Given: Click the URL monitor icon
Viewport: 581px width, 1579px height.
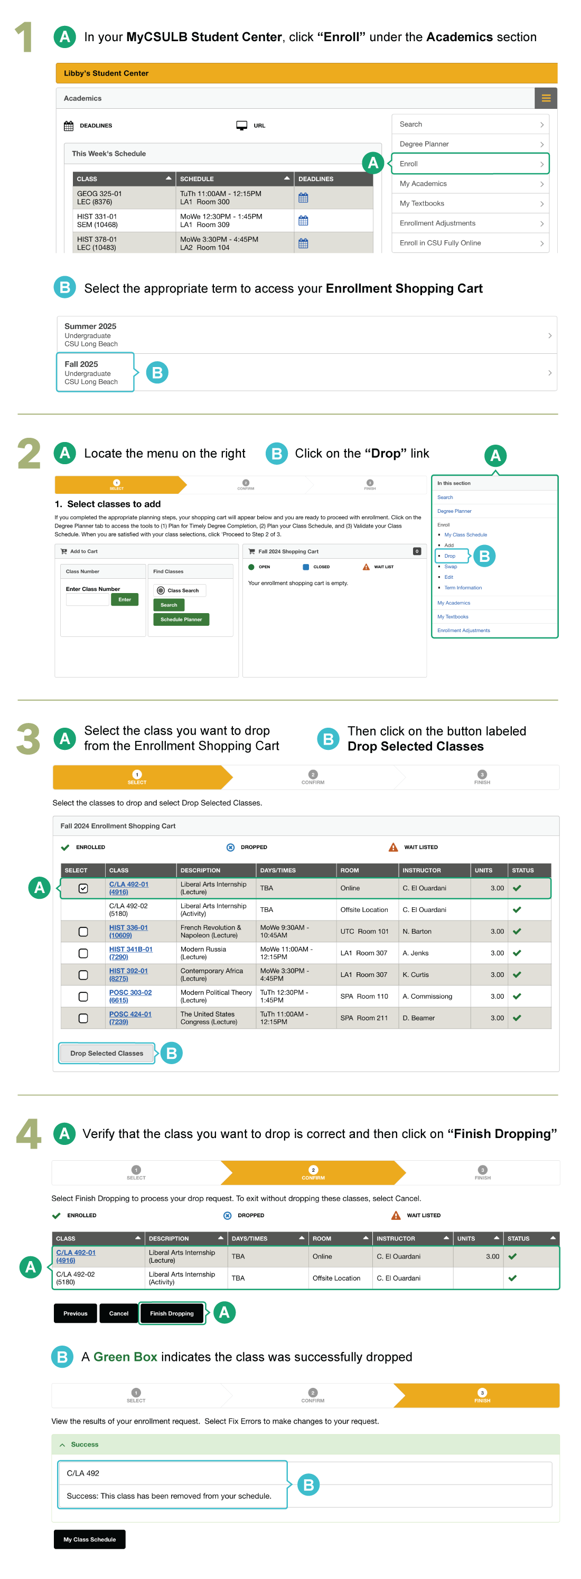Looking at the screenshot, I should pos(241,126).
